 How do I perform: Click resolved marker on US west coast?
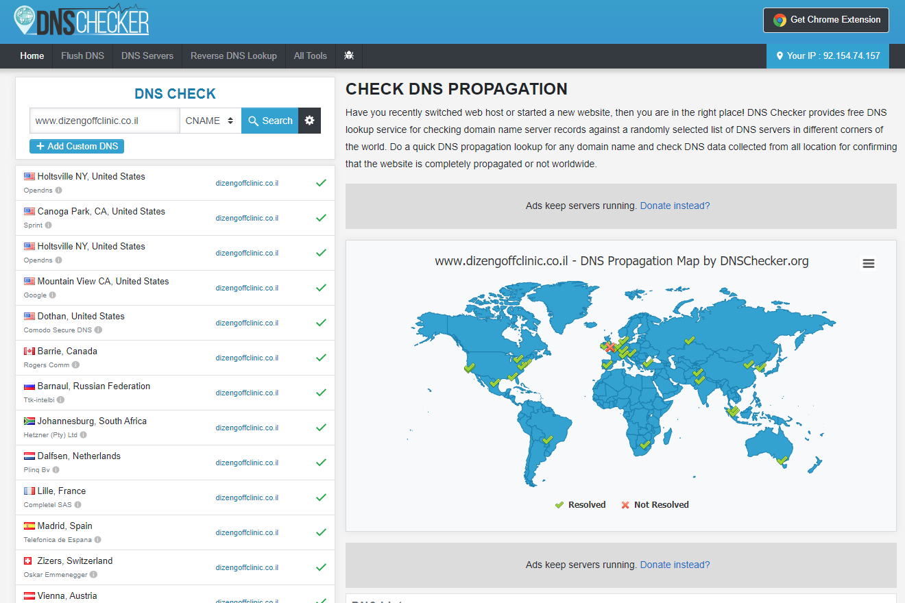coord(469,368)
